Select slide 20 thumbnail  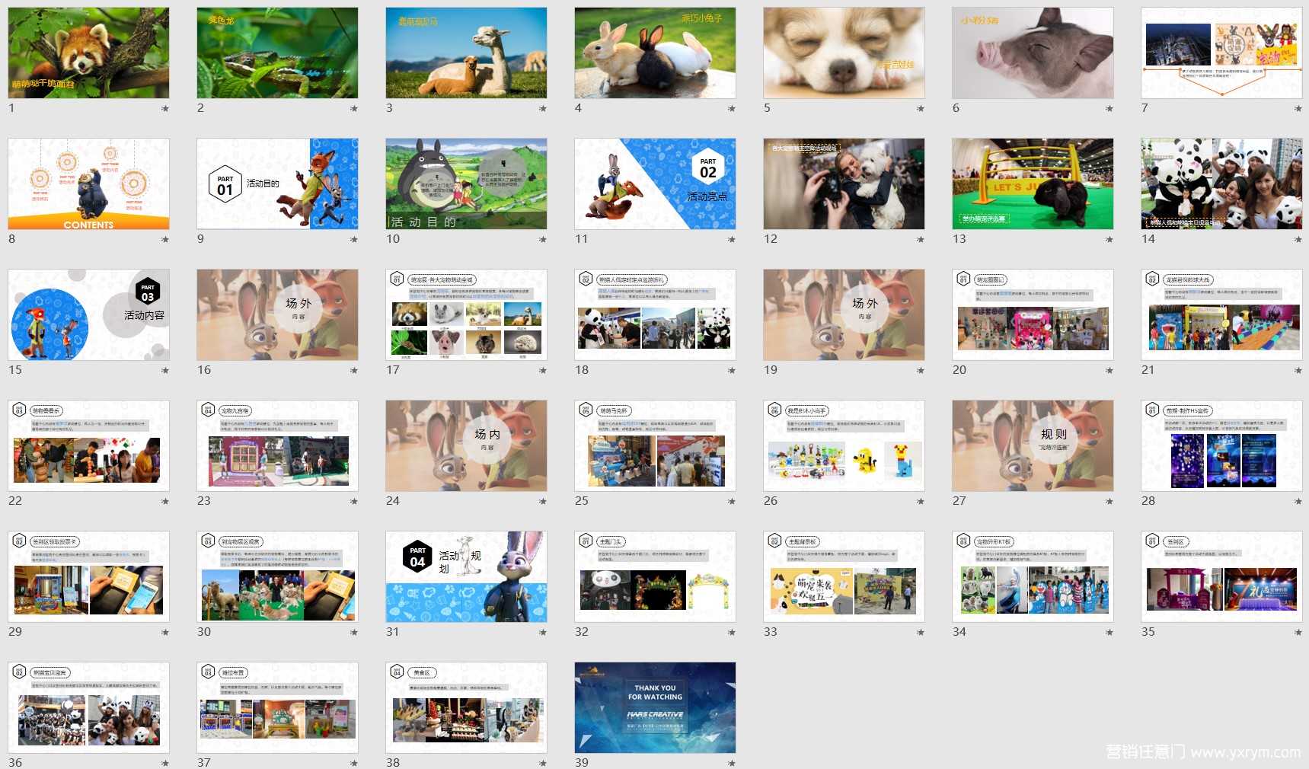pos(1033,314)
